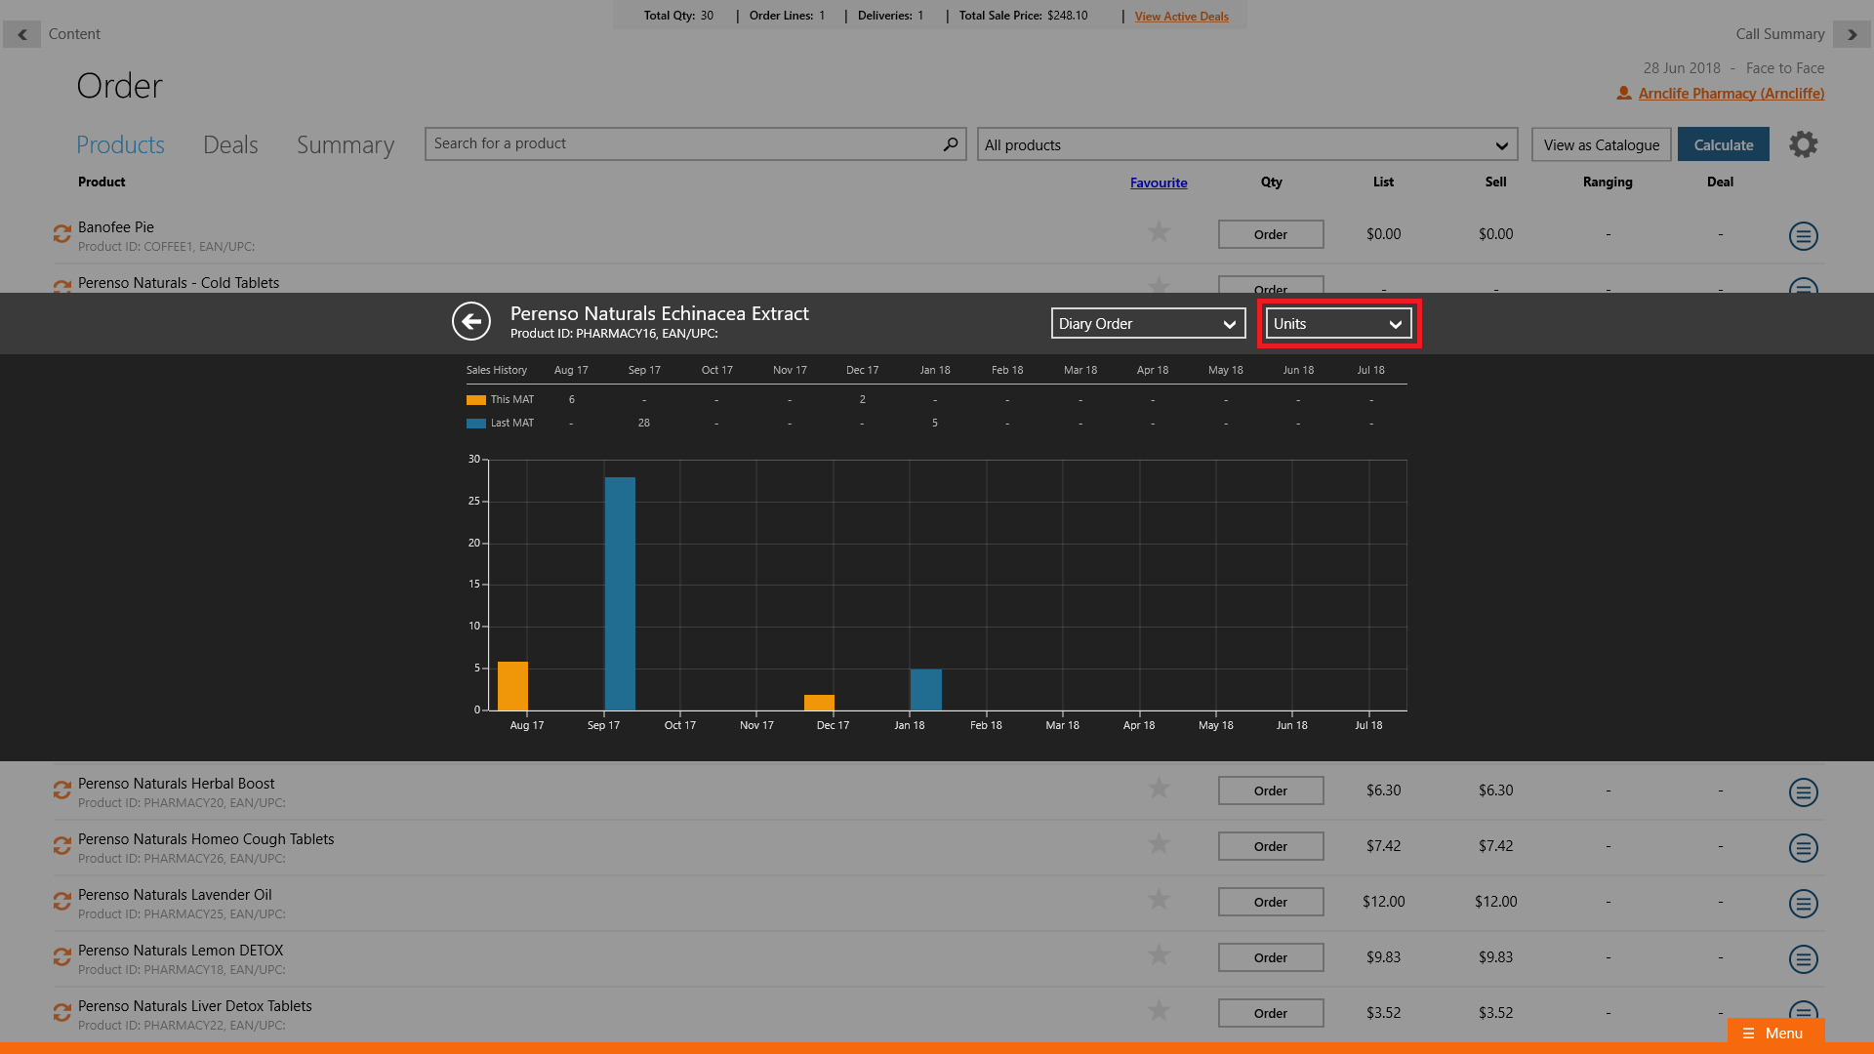Click the search magnifier icon

(950, 144)
